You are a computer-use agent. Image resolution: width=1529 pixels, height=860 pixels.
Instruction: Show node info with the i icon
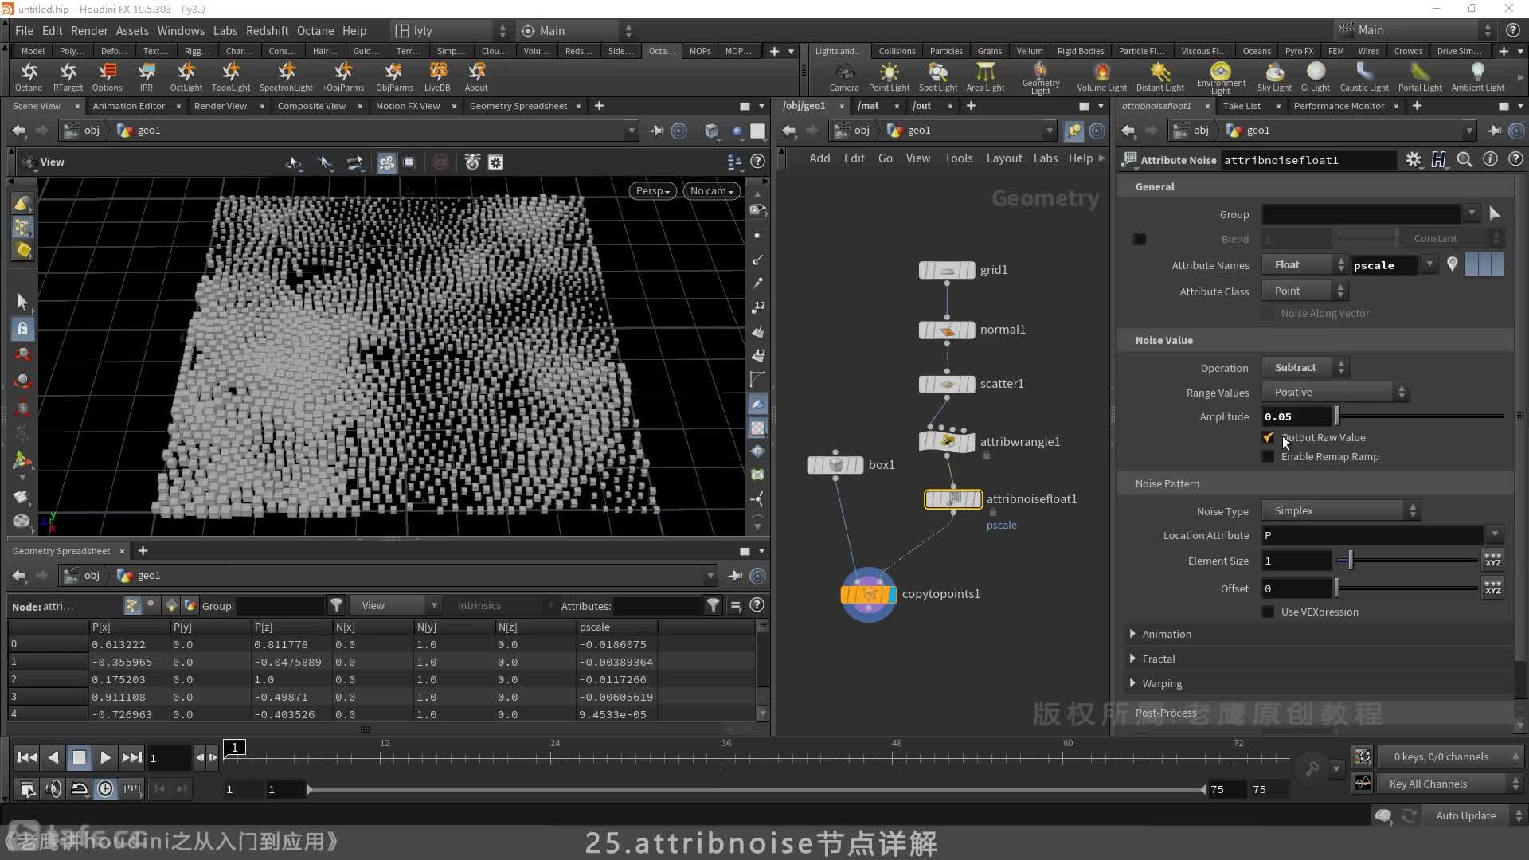click(x=1490, y=160)
